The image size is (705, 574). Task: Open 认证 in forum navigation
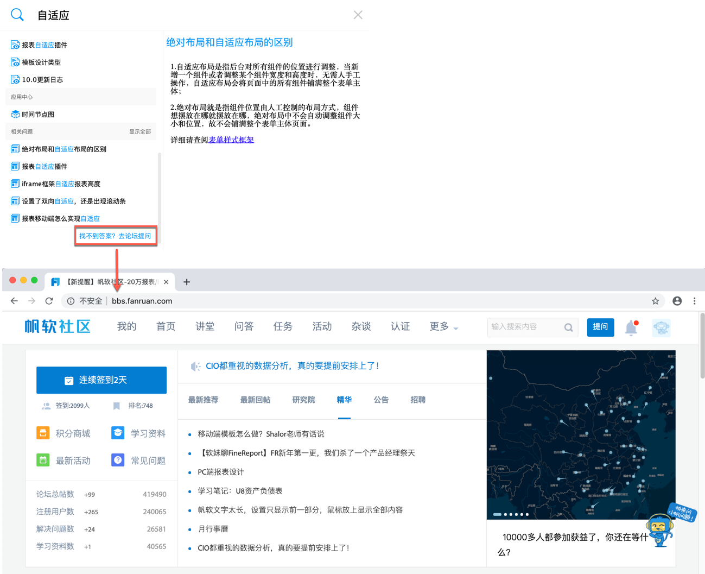(400, 326)
